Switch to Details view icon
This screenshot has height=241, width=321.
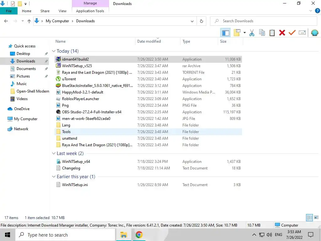[309, 217]
